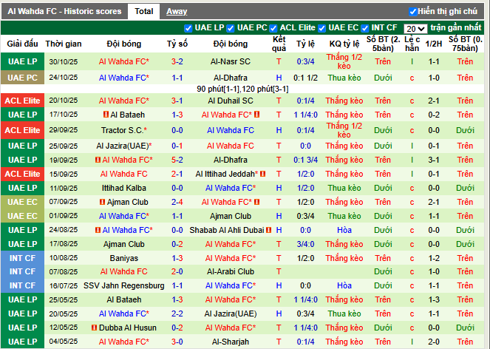Click the extra time note 90 phút[1-1],120 phút[3-1]
490x349 pixels.
[242, 89]
